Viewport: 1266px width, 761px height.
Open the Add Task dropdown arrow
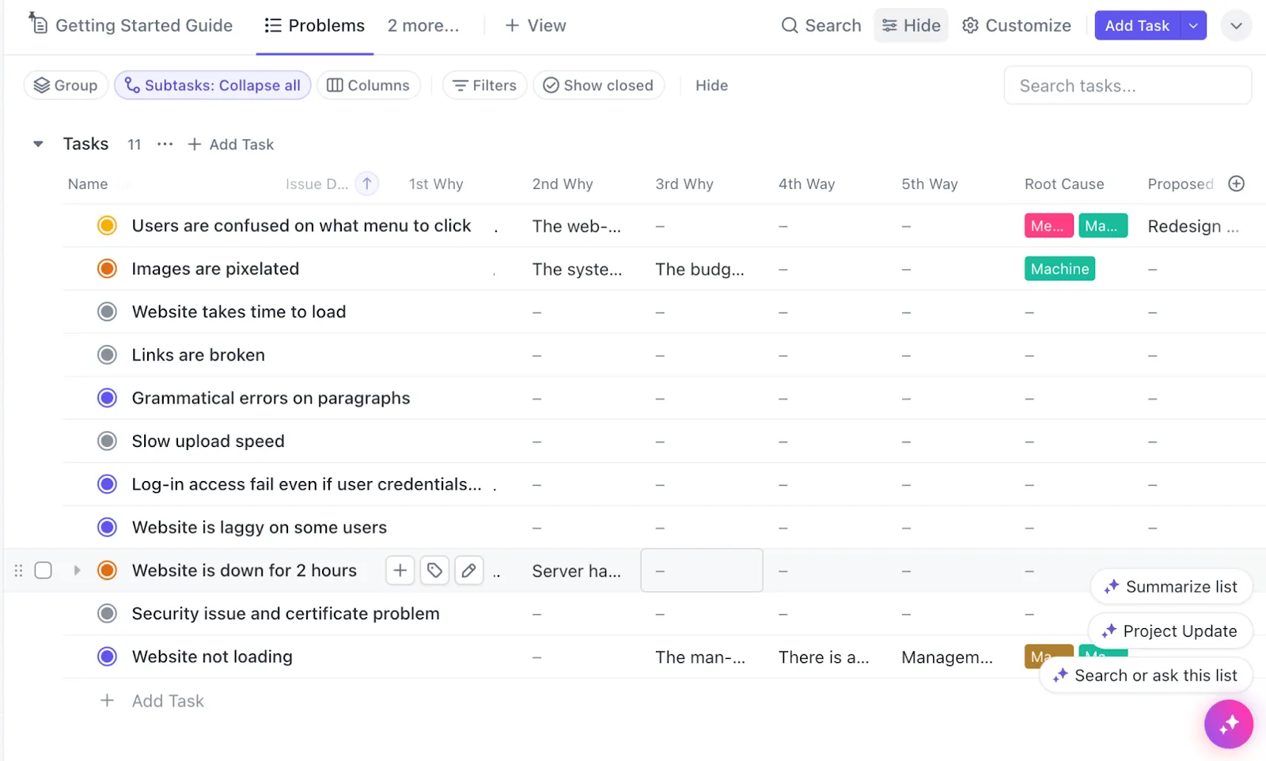tap(1193, 25)
